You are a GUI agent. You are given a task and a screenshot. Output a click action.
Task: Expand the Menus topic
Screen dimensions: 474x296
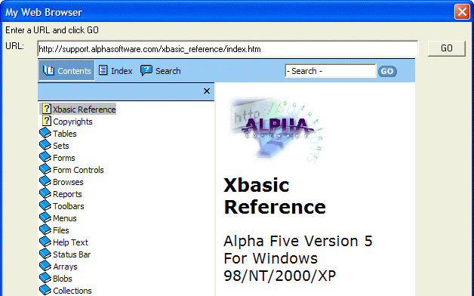tap(65, 218)
